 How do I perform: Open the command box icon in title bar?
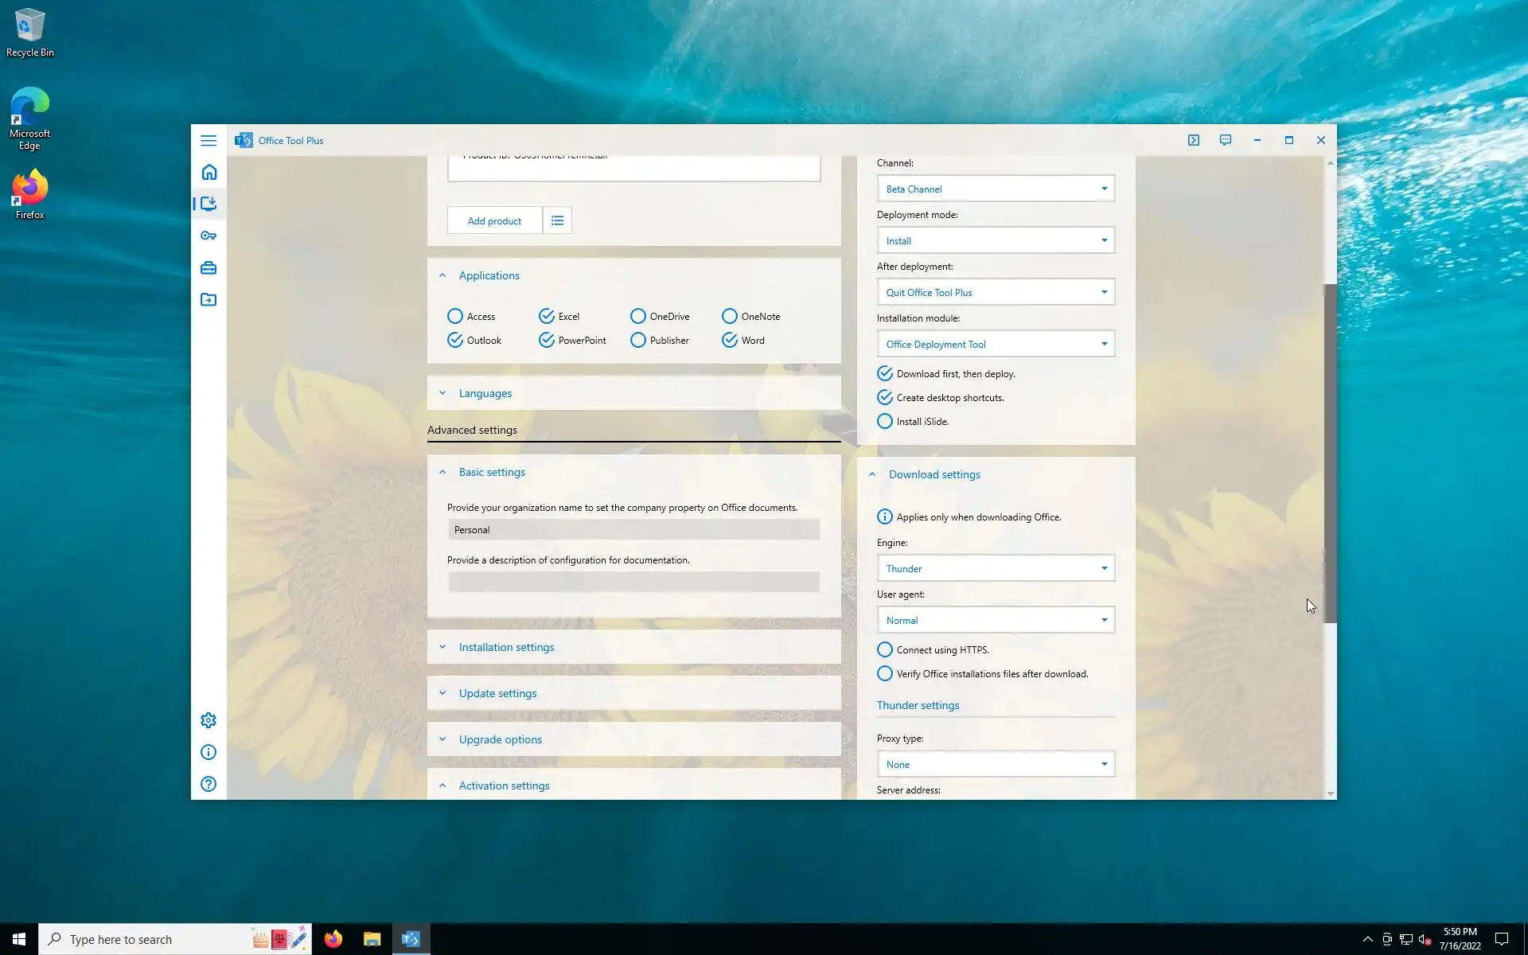[1193, 140]
